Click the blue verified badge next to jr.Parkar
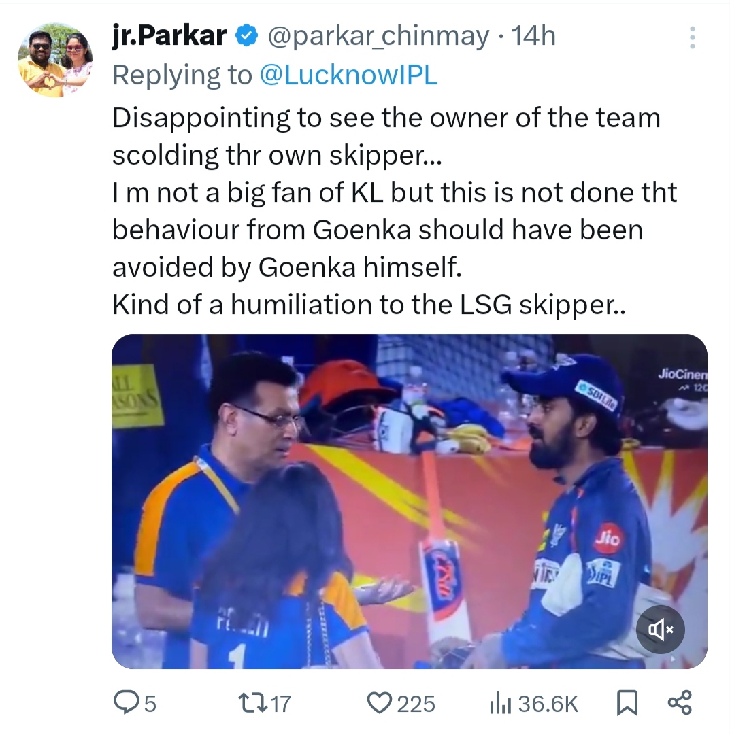Image resolution: width=730 pixels, height=735 pixels. click(x=246, y=37)
